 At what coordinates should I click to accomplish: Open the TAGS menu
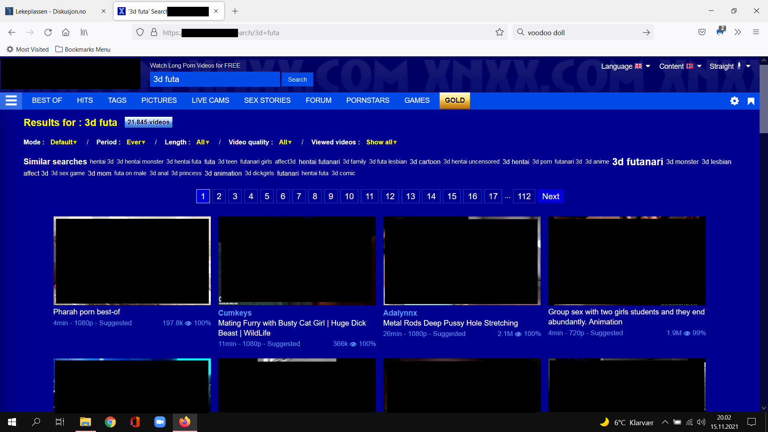tap(117, 100)
